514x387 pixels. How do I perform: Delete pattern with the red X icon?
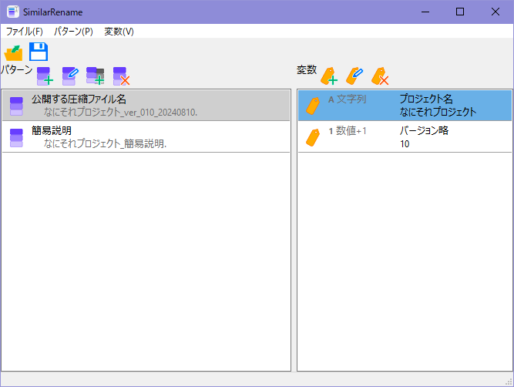[121, 76]
